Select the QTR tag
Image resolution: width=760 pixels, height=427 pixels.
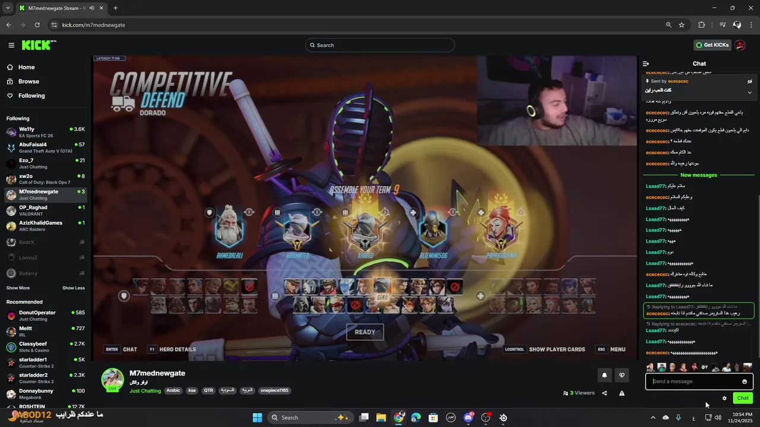click(x=208, y=391)
